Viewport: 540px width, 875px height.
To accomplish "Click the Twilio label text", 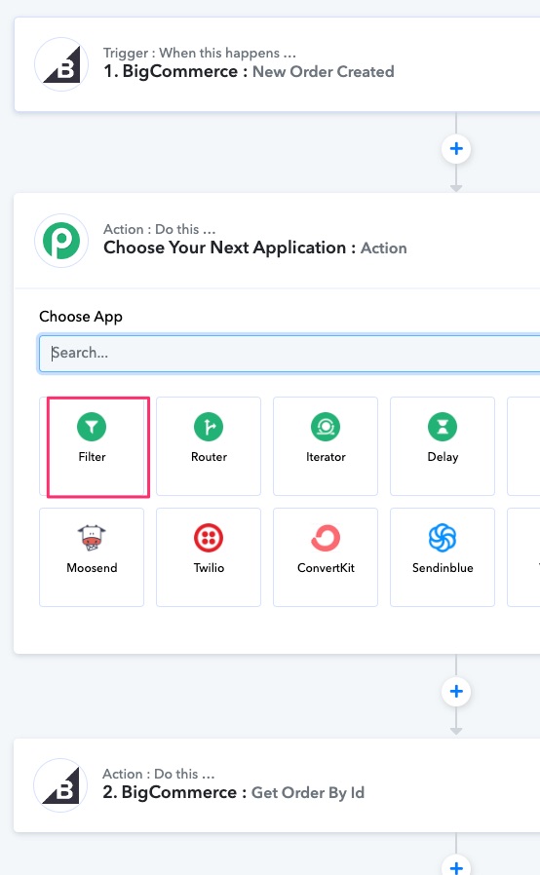I will point(209,568).
